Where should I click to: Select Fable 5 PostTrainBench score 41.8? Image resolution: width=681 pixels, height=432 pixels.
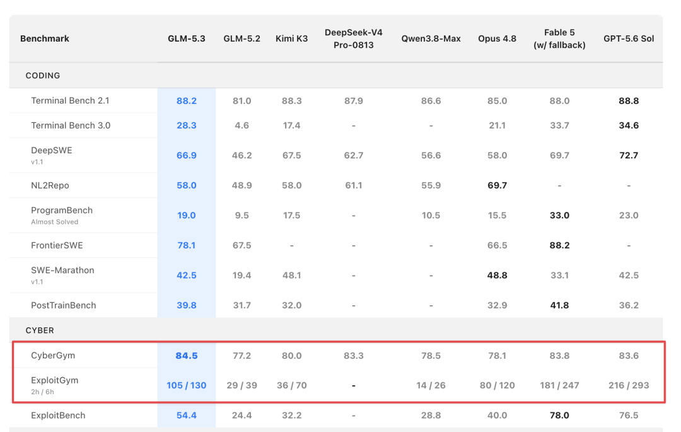click(559, 305)
